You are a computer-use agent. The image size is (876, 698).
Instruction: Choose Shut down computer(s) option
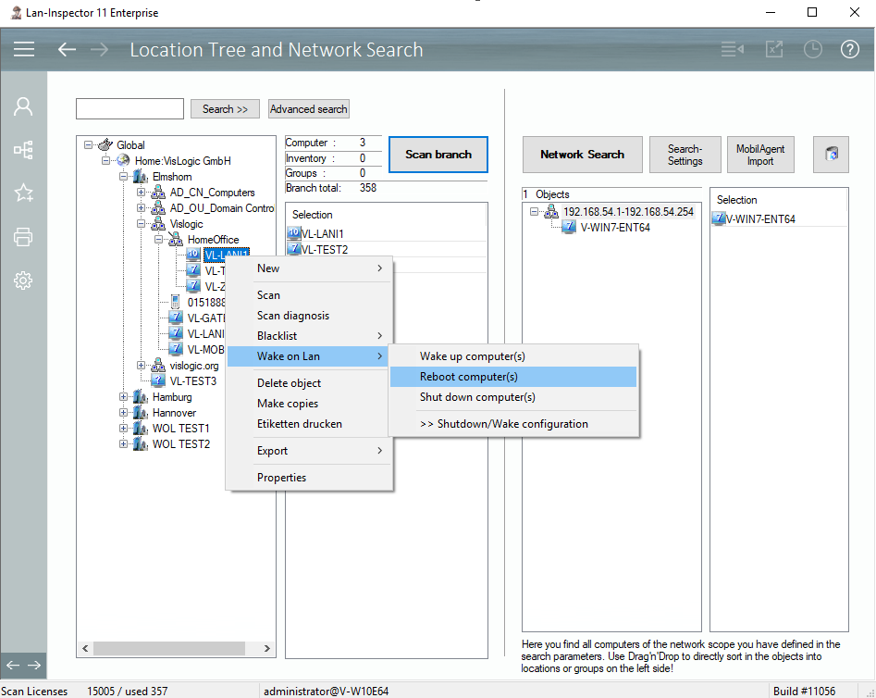pos(477,397)
